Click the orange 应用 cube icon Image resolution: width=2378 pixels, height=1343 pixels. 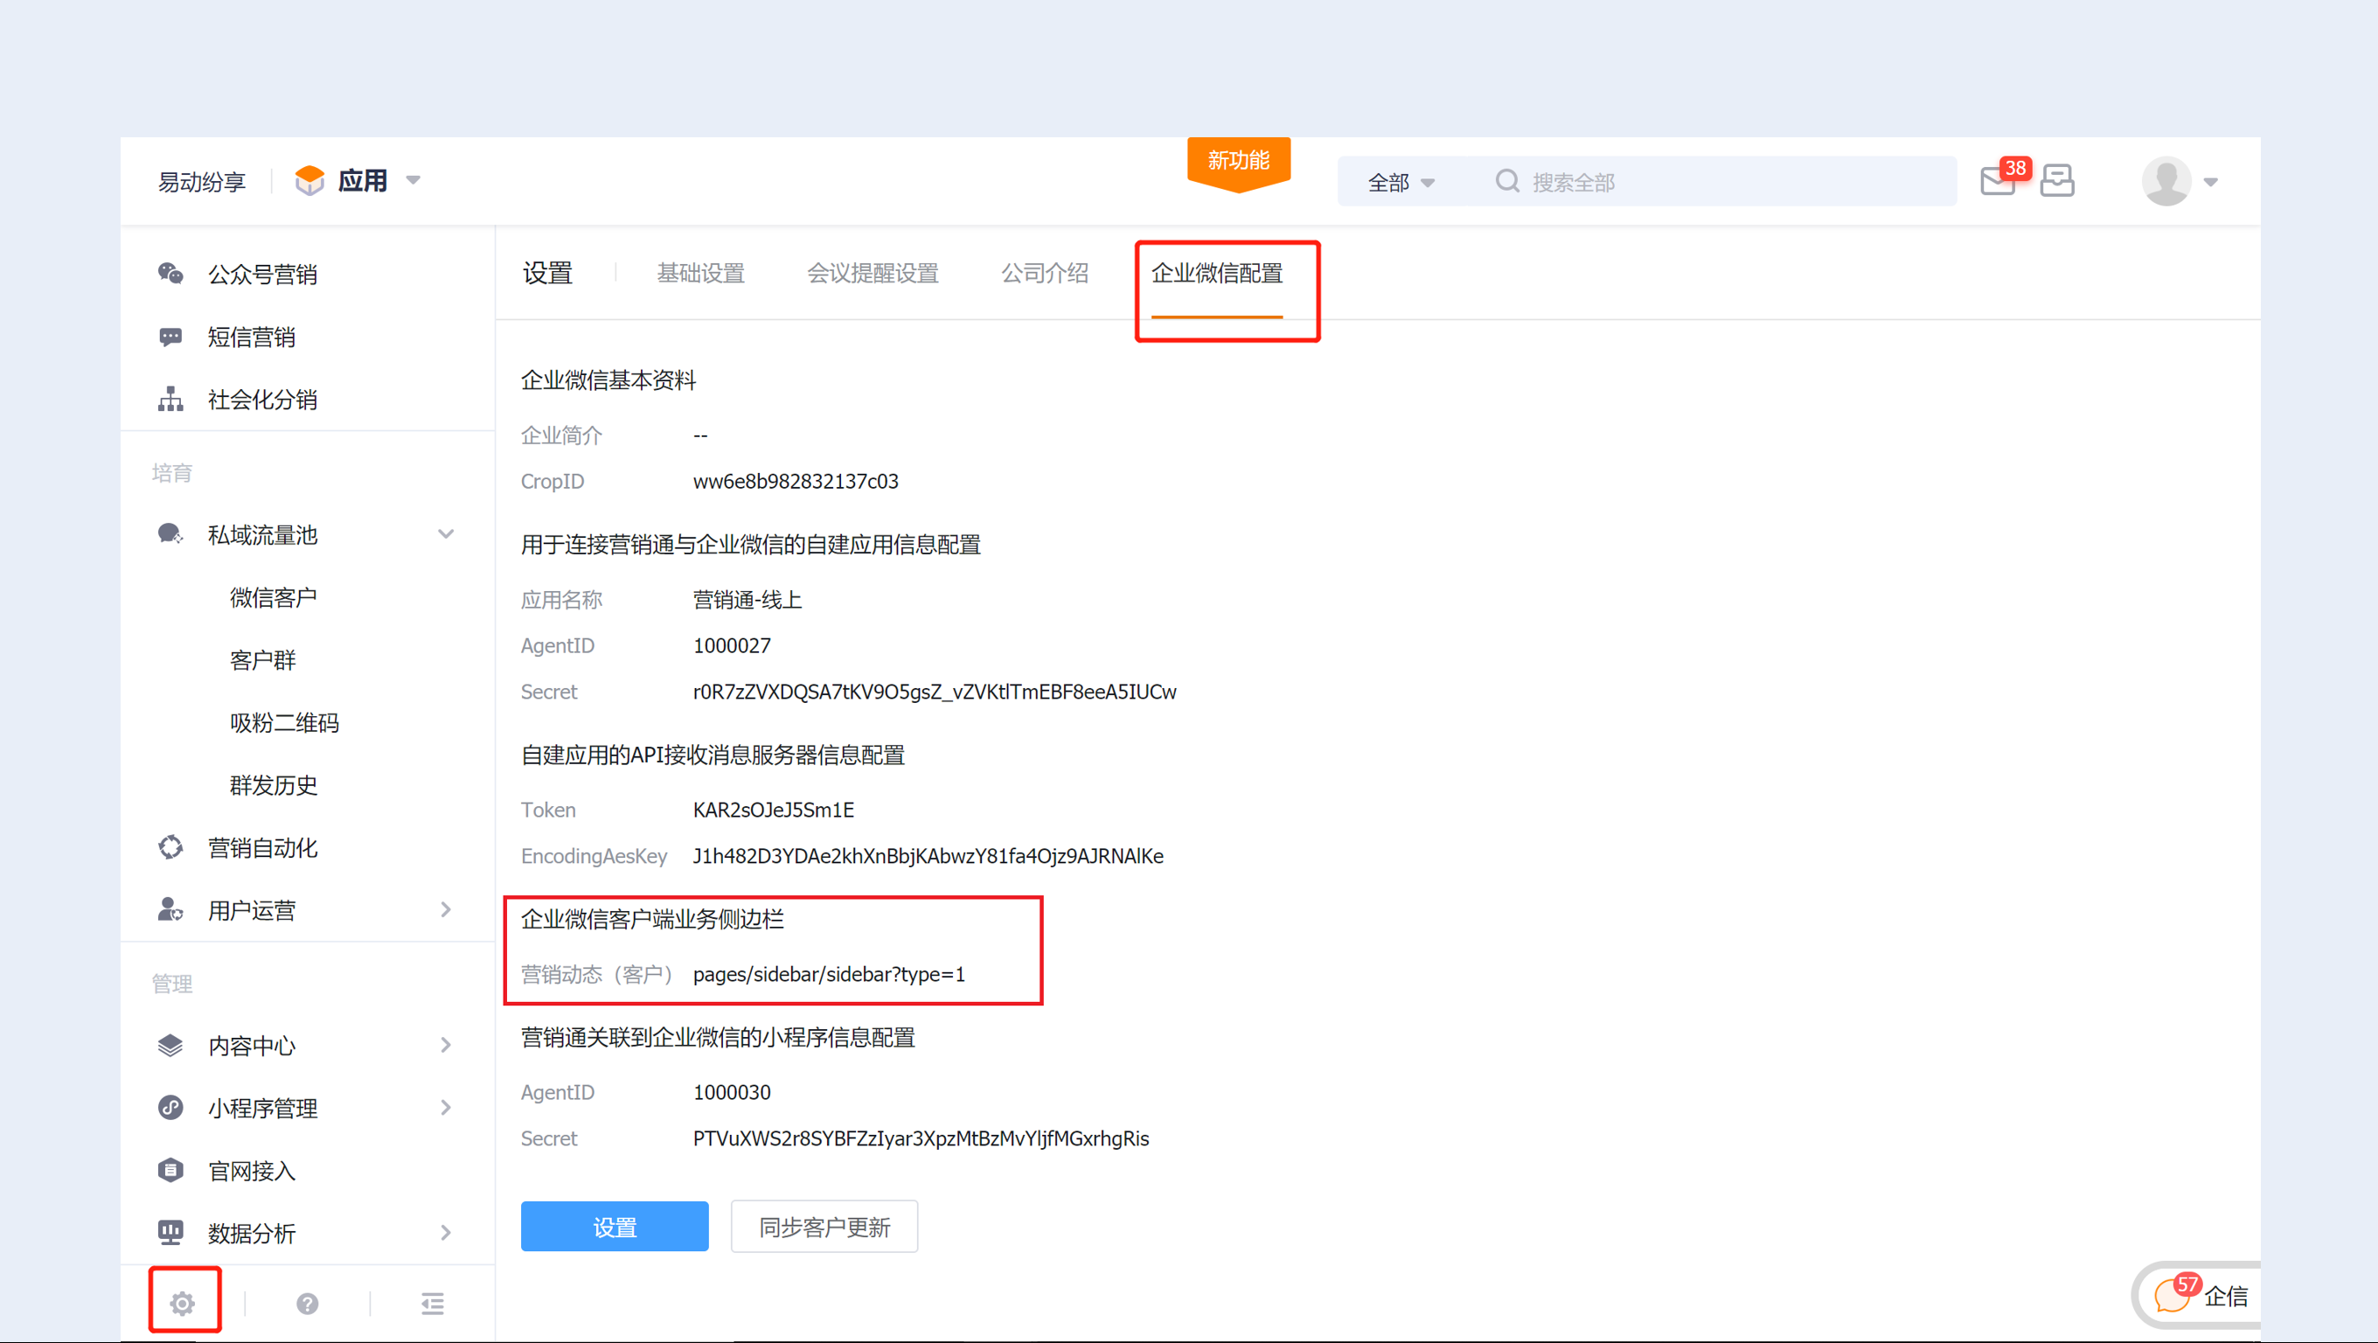click(309, 181)
